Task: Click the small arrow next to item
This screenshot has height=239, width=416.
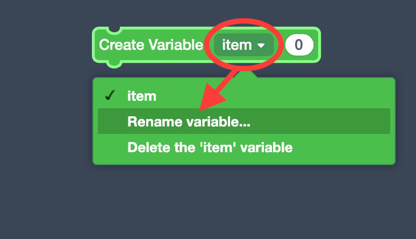Action: point(261,46)
